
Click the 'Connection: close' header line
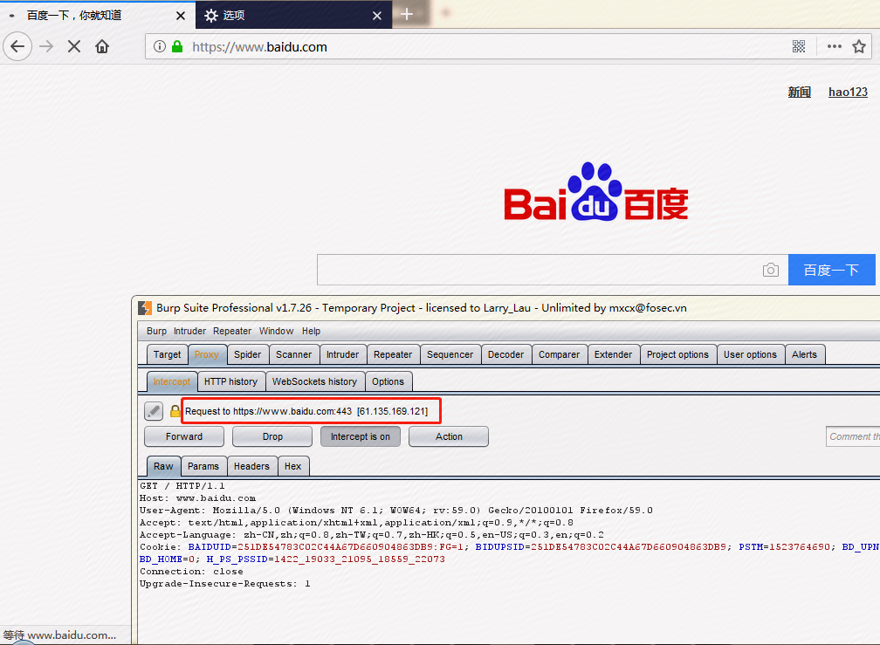191,572
